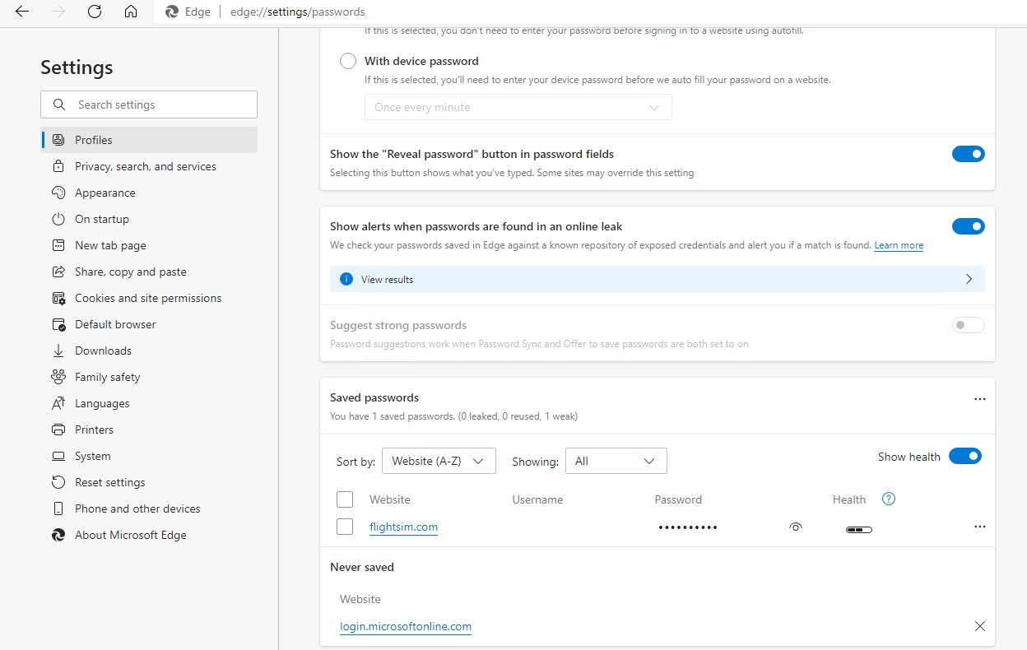Remove login.microsoftonline.com from Never saved list
The image size is (1027, 650).
point(979,626)
